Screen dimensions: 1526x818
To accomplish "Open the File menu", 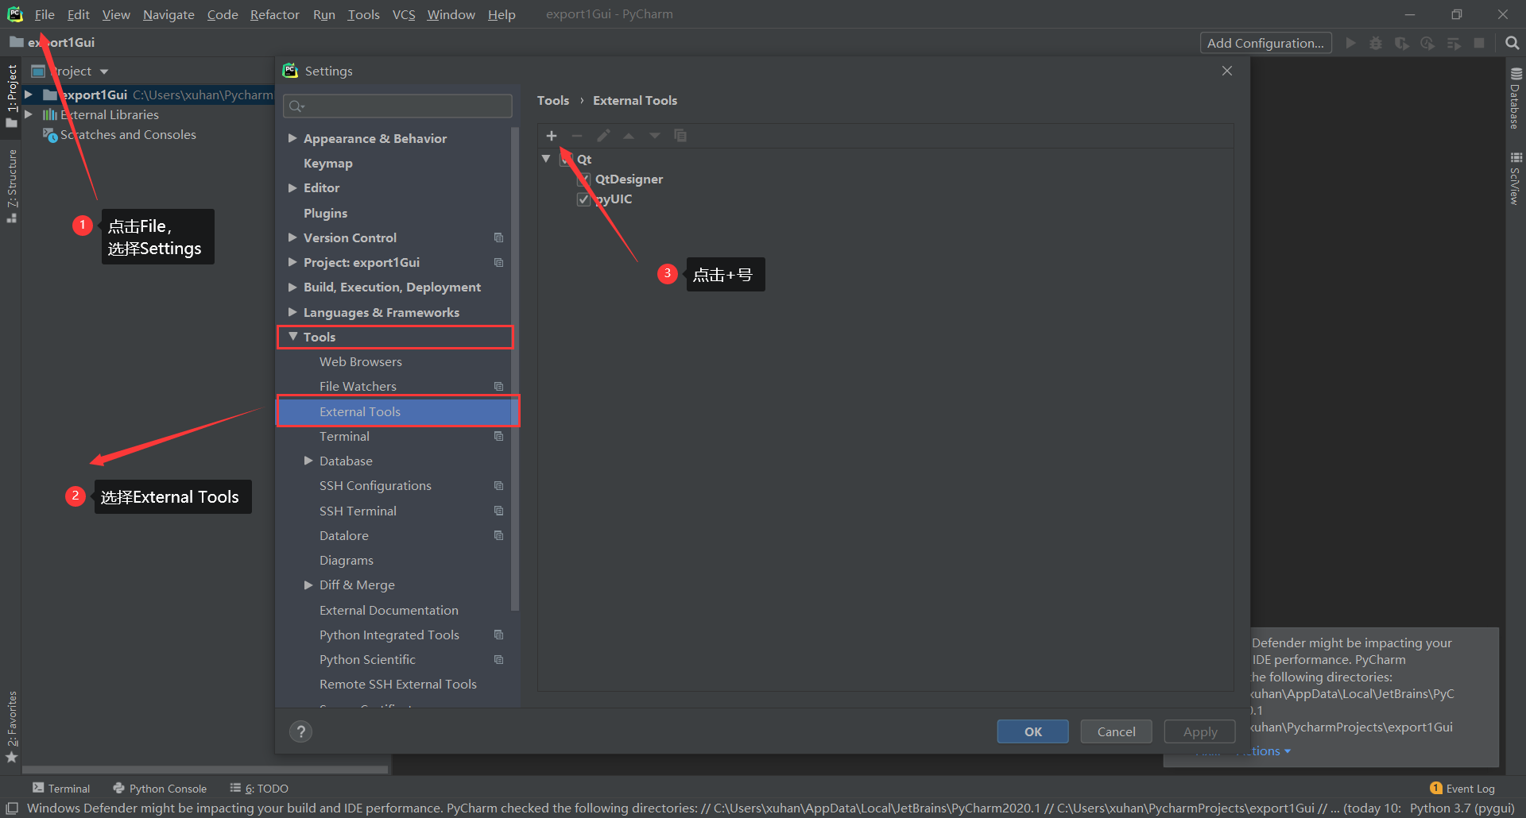I will click(x=45, y=14).
